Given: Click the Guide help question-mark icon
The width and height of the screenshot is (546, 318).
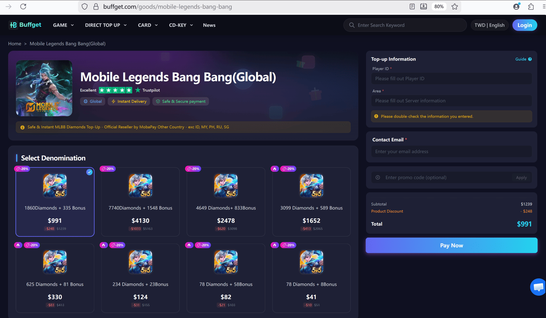Looking at the screenshot, I should click(530, 59).
